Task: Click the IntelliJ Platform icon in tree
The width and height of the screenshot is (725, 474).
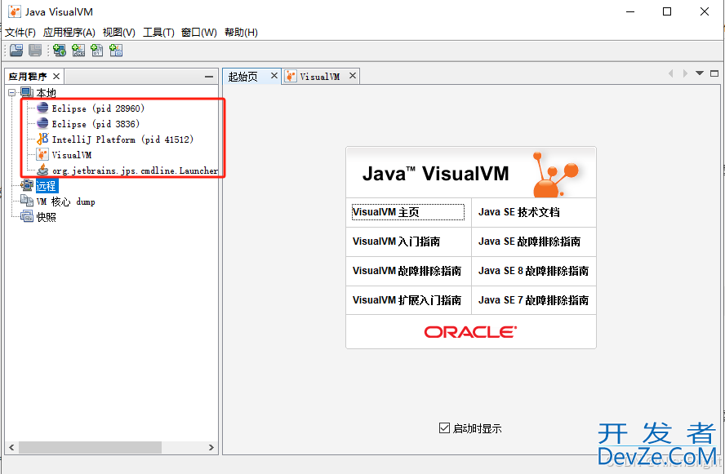Action: point(42,139)
